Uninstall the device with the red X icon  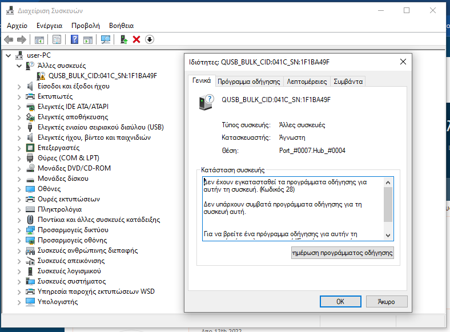click(x=136, y=39)
